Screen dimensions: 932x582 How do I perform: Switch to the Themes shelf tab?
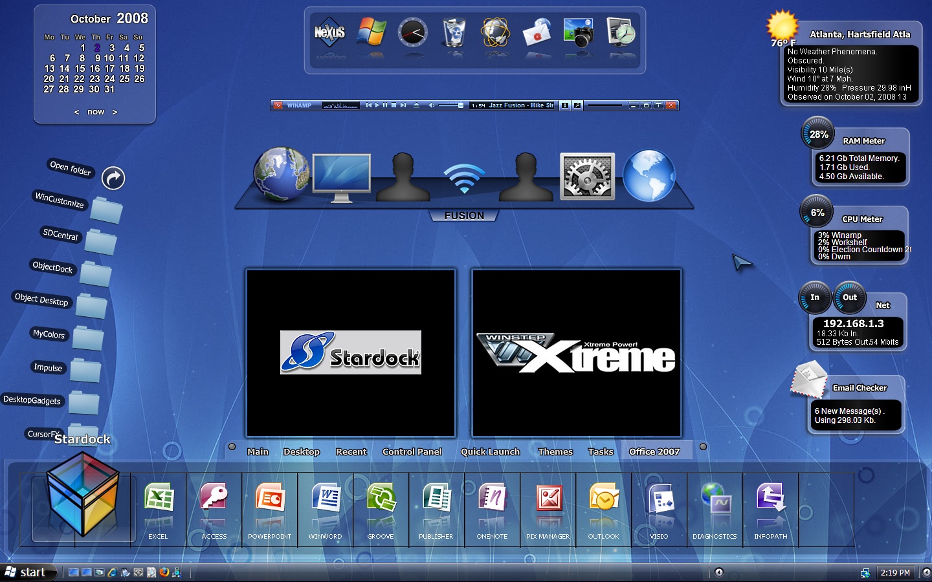(x=555, y=451)
